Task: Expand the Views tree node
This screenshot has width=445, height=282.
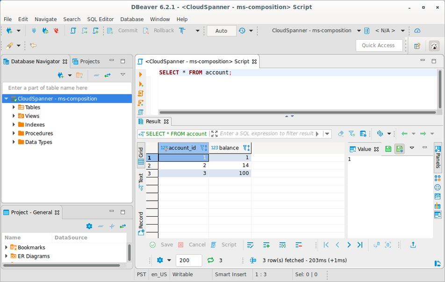Action: point(14,116)
